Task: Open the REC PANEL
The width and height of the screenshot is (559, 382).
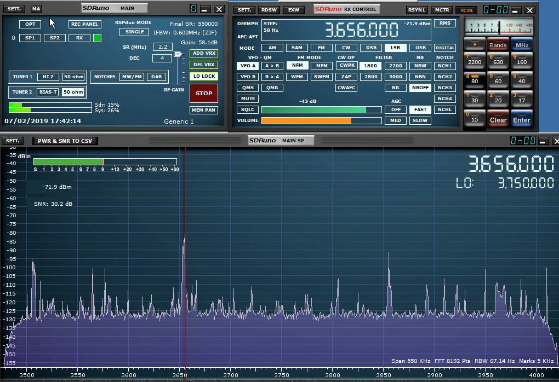Action: pyautogui.click(x=85, y=24)
